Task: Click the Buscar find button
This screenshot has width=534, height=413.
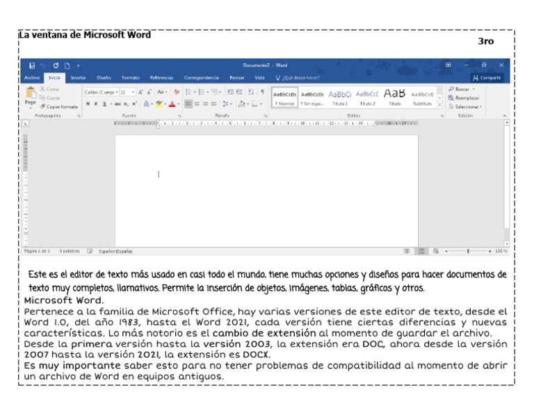Action: [x=462, y=89]
